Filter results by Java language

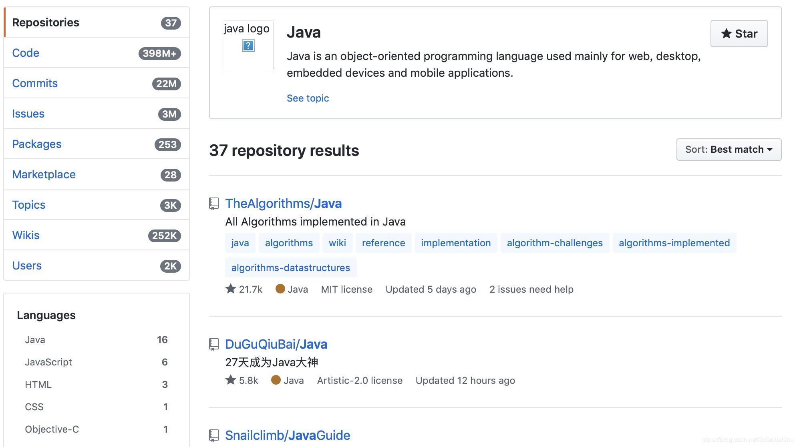pos(96,340)
